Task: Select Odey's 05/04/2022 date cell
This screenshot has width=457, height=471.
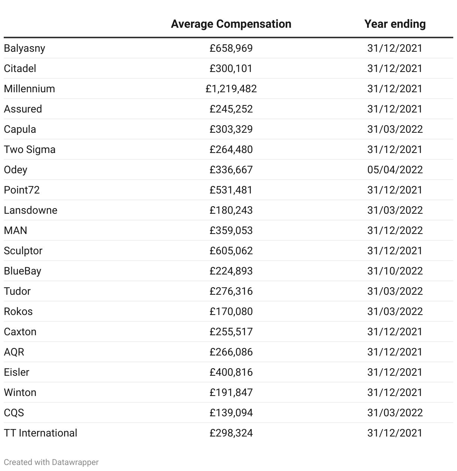Action: [x=395, y=170]
